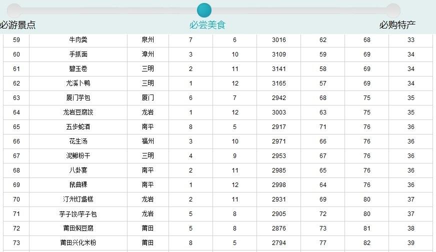The image size is (436, 252).
Task: Select the 碧玉卷 row name
Action: tap(78, 69)
